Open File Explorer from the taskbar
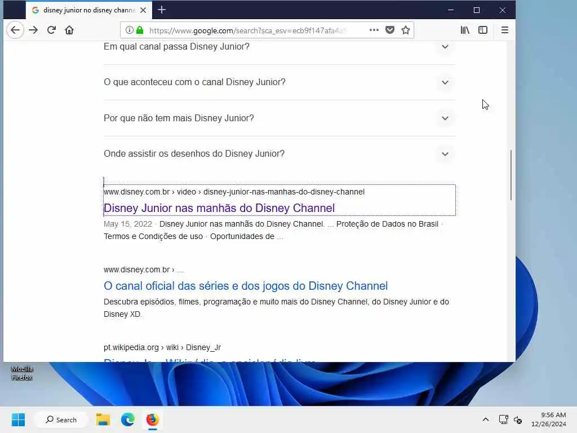This screenshot has width=577, height=433. coord(103,419)
